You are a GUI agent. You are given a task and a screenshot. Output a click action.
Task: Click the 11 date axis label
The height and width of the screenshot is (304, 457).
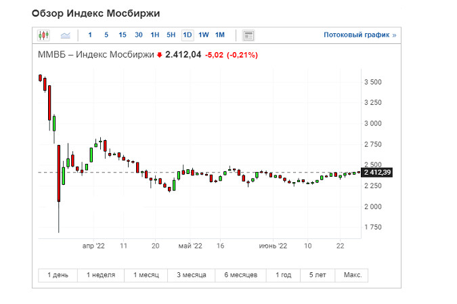tap(124, 246)
